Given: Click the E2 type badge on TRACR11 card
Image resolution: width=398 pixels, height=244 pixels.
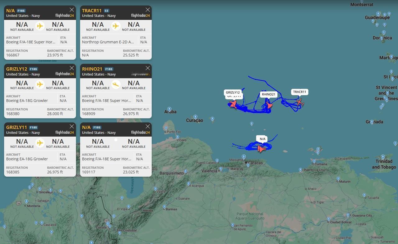Looking at the screenshot, I should pyautogui.click(x=106, y=11).
